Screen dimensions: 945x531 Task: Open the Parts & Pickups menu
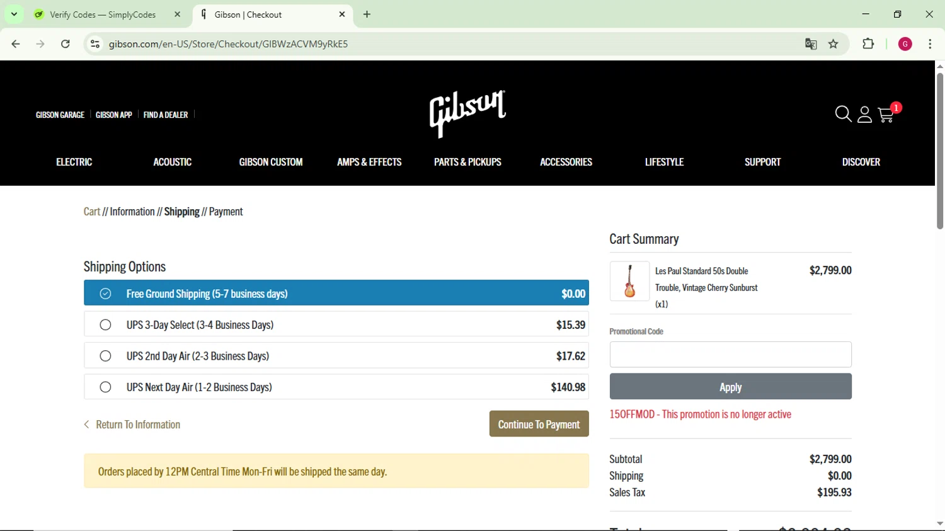point(467,162)
